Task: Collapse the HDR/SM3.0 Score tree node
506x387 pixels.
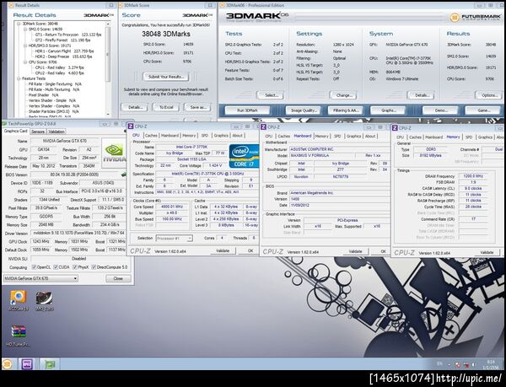Action: coord(25,46)
